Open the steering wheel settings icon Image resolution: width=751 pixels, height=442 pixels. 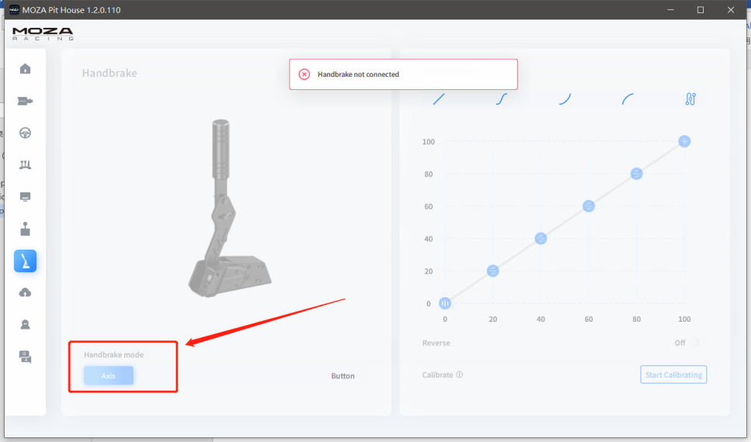tap(25, 133)
